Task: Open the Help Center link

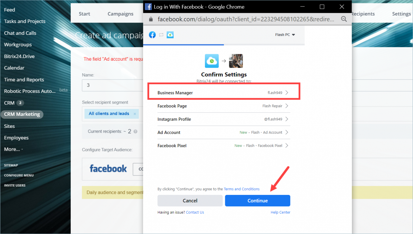Action: pos(280,212)
